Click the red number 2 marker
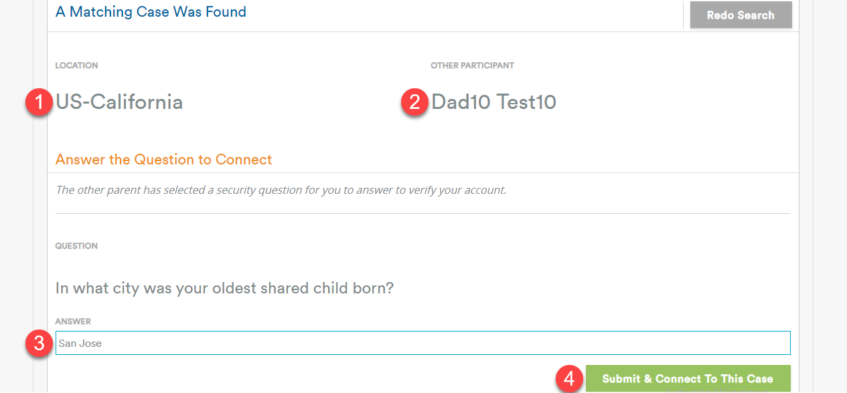Viewport: 847px width, 393px height. click(414, 103)
